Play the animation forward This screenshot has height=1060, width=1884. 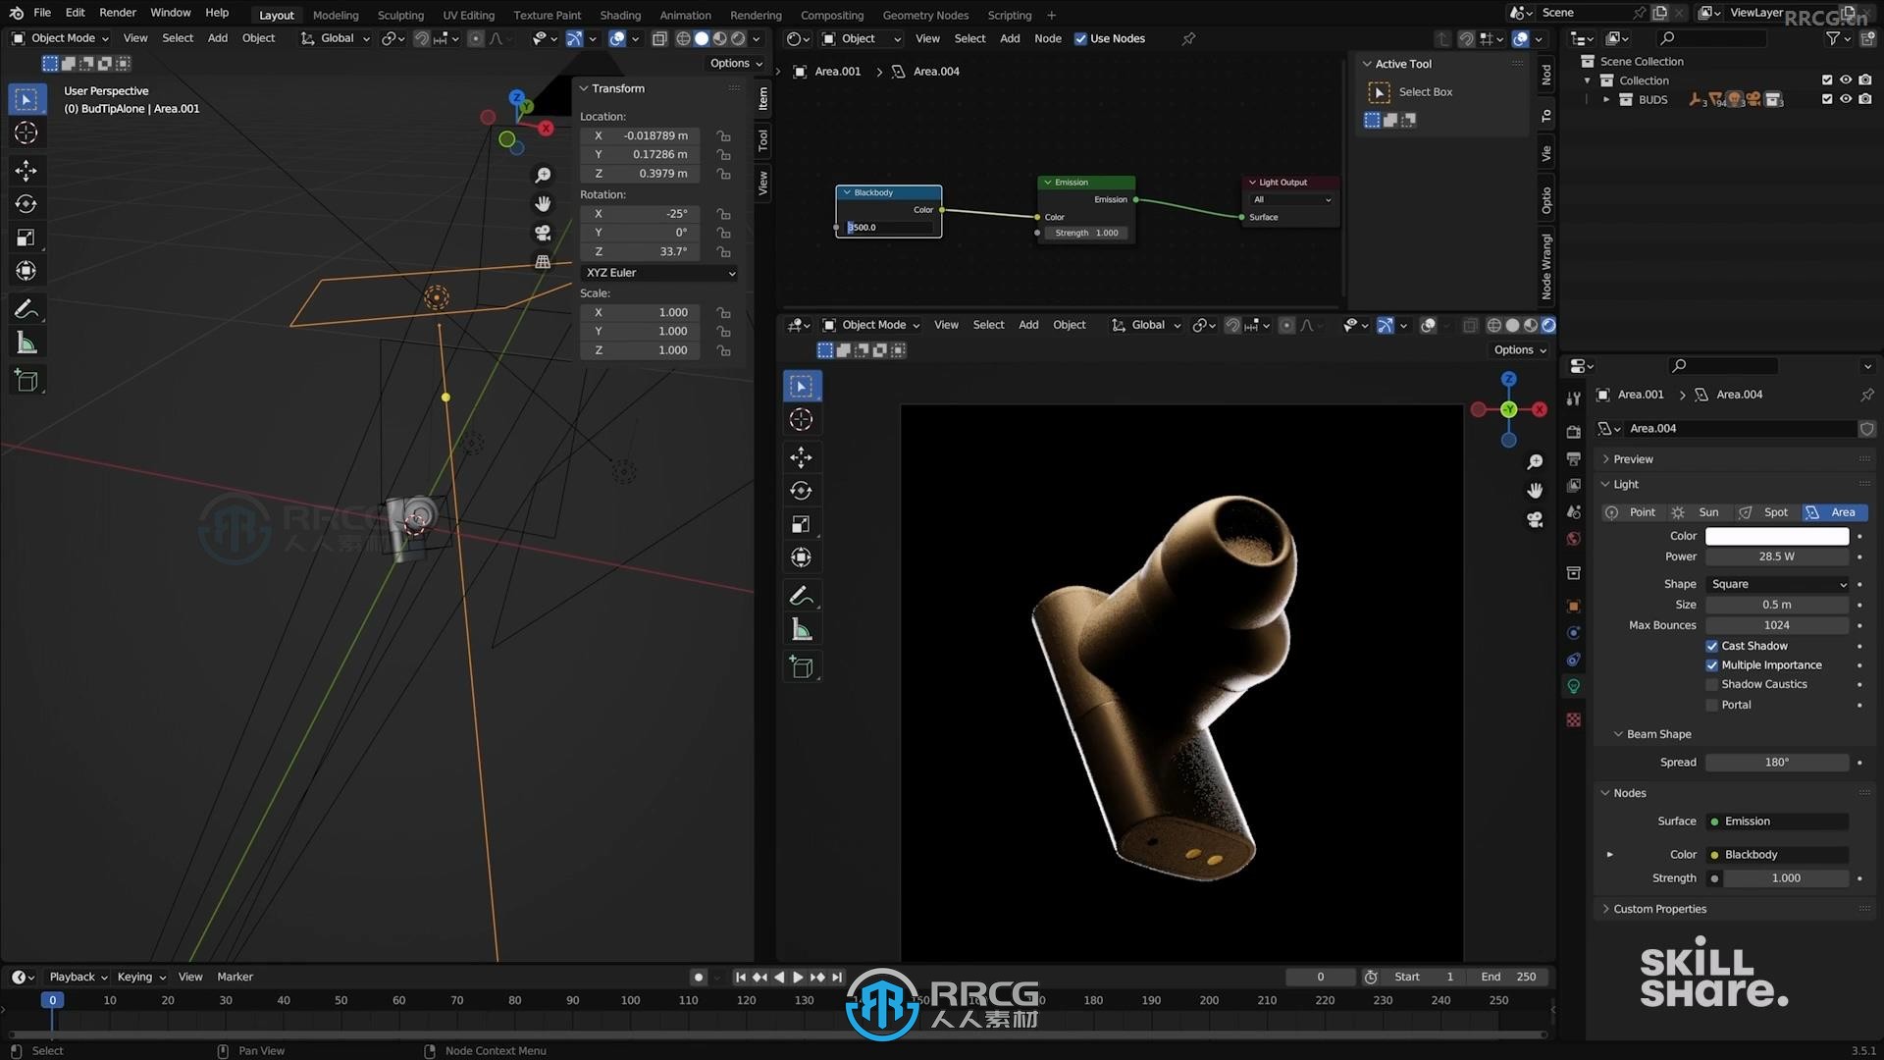[x=798, y=978]
